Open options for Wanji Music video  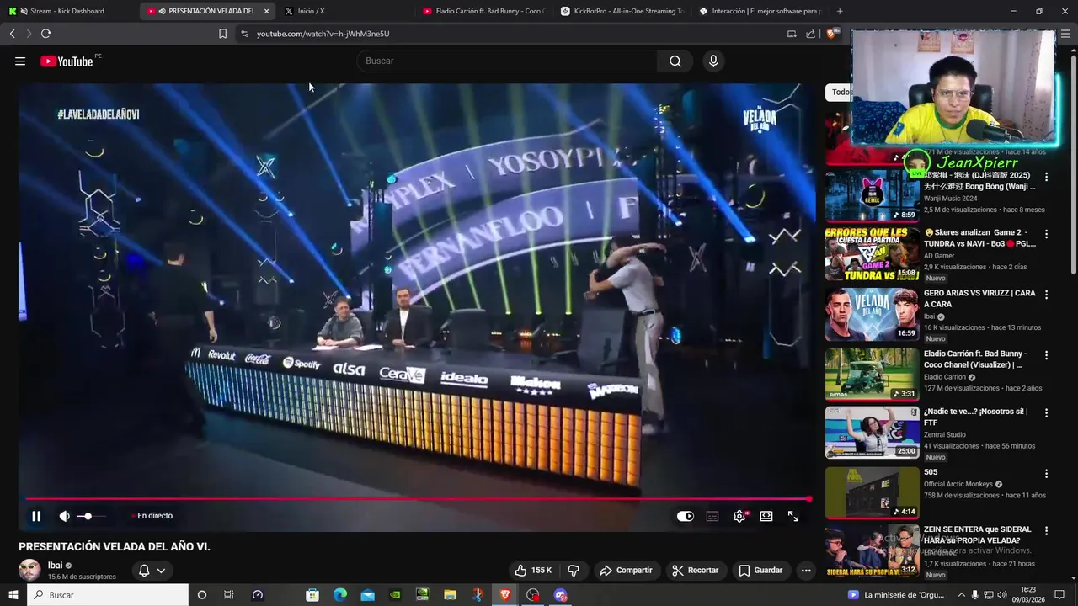pos(1047,177)
